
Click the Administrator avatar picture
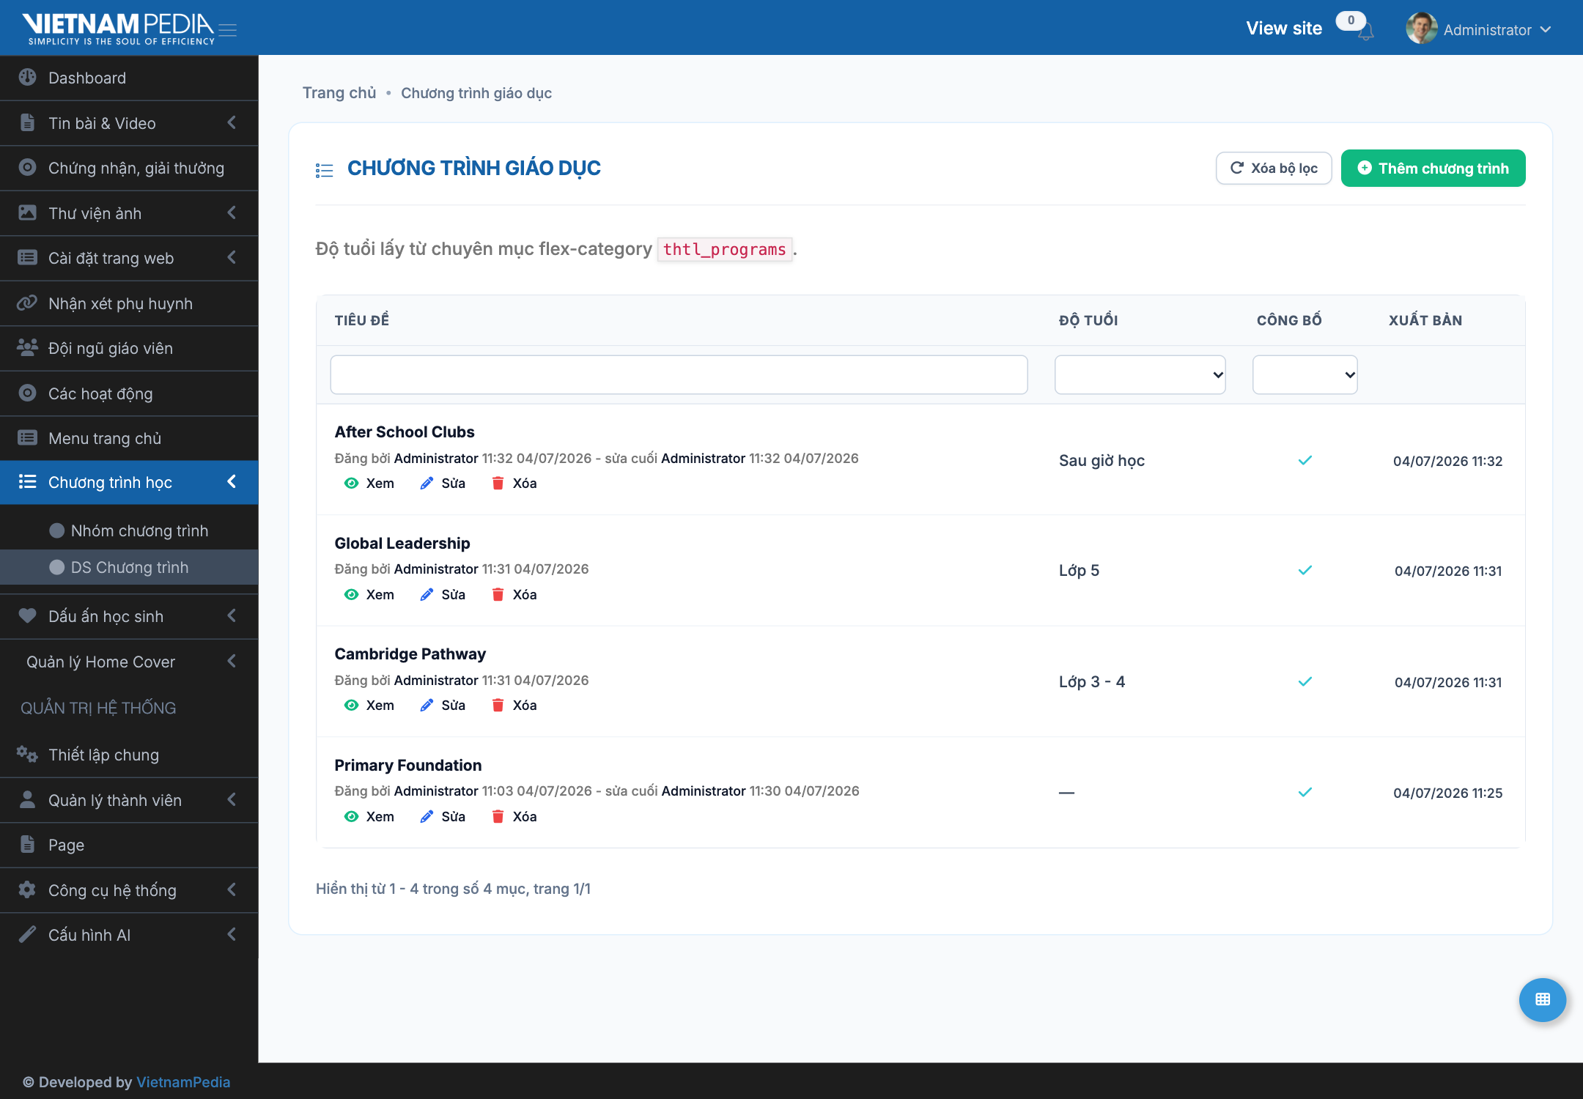[1421, 29]
